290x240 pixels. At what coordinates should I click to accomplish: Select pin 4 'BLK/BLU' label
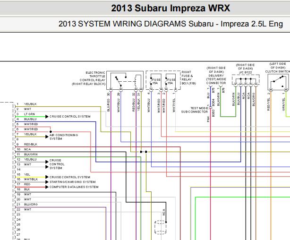click(30, 119)
